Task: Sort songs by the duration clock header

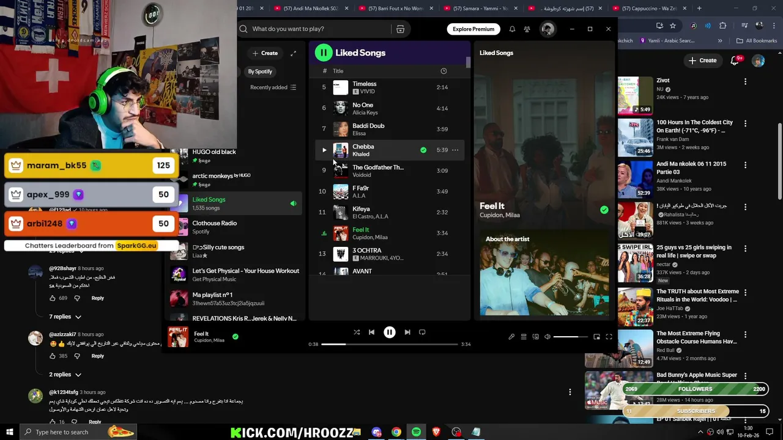Action: [x=443, y=71]
